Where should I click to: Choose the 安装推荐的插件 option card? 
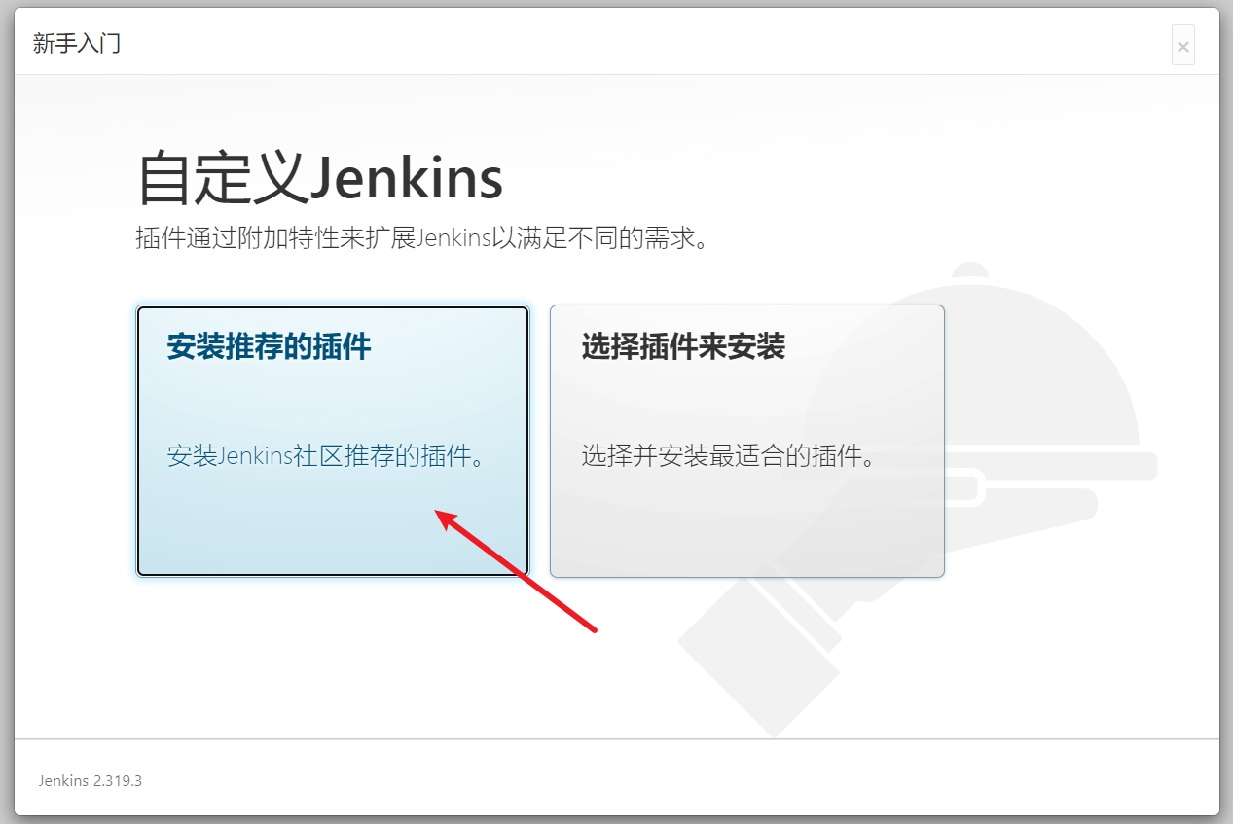click(x=333, y=441)
